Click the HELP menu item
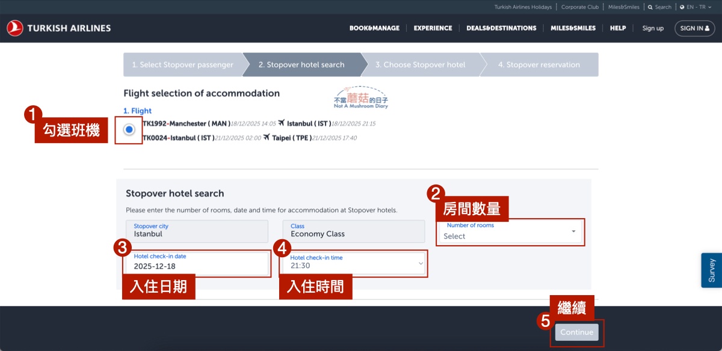The width and height of the screenshot is (722, 351). (x=617, y=28)
